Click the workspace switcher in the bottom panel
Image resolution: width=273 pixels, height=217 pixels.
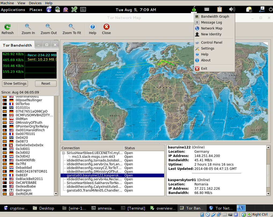click(x=241, y=208)
